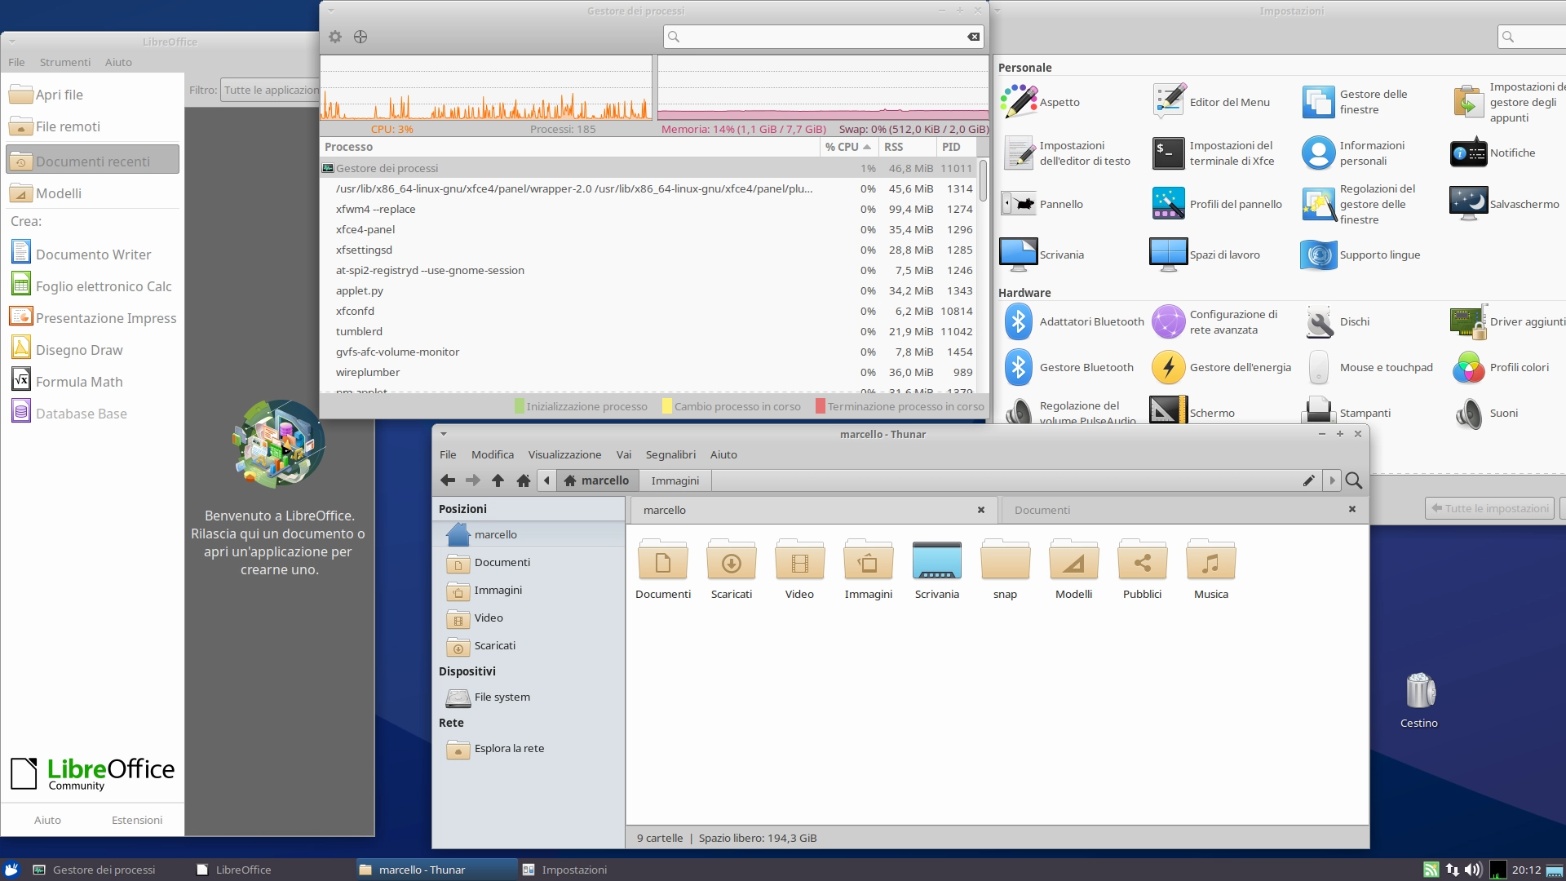
Task: Open Presentazione Impress from the sidebar
Action: [x=106, y=317]
